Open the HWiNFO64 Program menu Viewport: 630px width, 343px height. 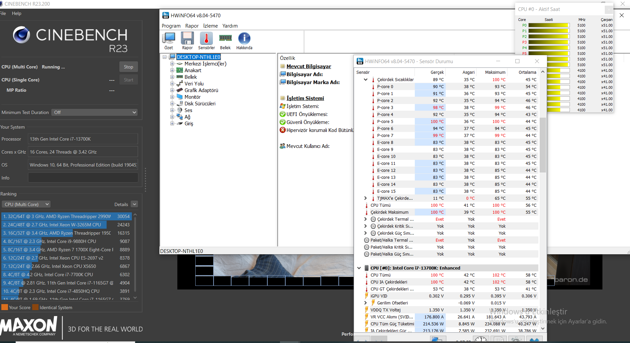171,26
